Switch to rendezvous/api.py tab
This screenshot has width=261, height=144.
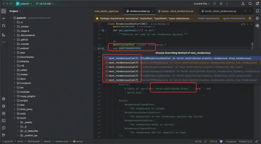[140, 11]
